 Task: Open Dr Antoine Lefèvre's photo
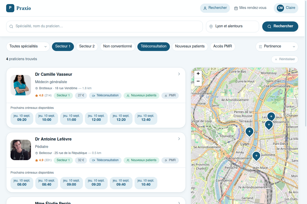point(21,150)
